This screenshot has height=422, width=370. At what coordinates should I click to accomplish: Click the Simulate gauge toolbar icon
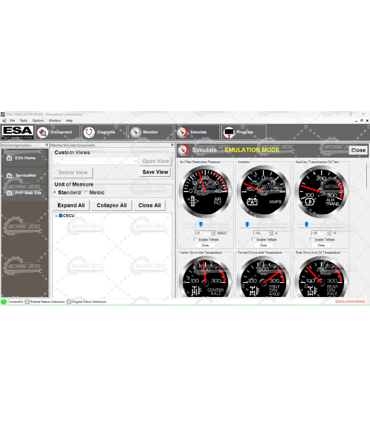tap(182, 132)
